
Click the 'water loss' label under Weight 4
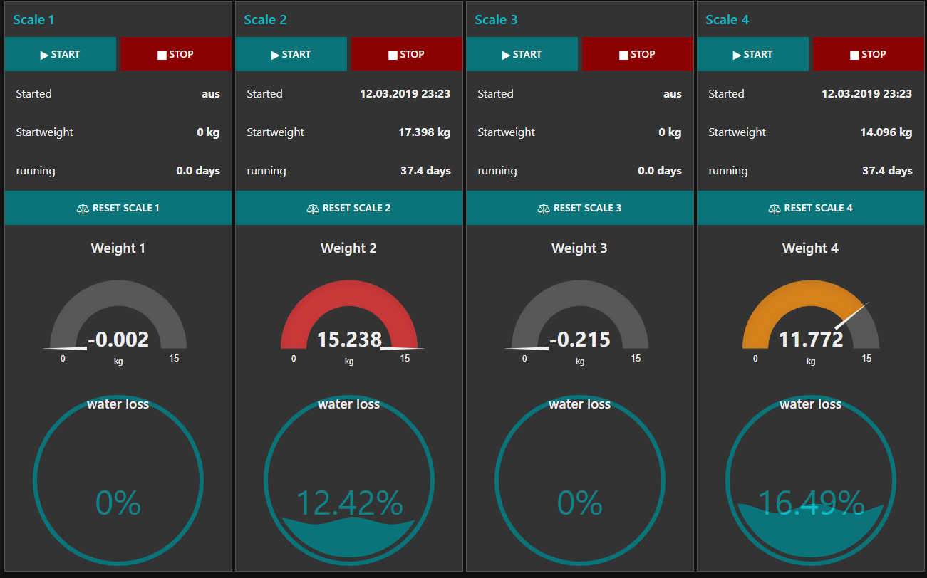click(x=811, y=404)
